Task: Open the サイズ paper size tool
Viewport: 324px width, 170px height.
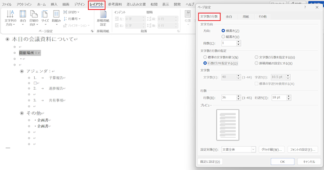Action: click(45, 18)
